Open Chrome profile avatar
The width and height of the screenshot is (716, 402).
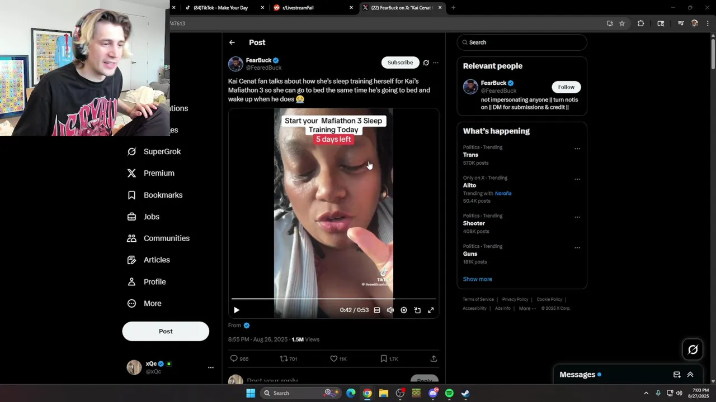click(695, 23)
